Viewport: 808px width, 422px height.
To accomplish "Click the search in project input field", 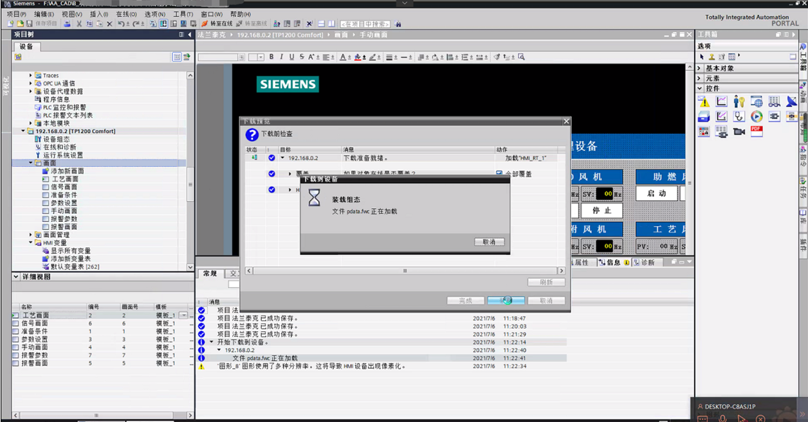I will click(365, 24).
